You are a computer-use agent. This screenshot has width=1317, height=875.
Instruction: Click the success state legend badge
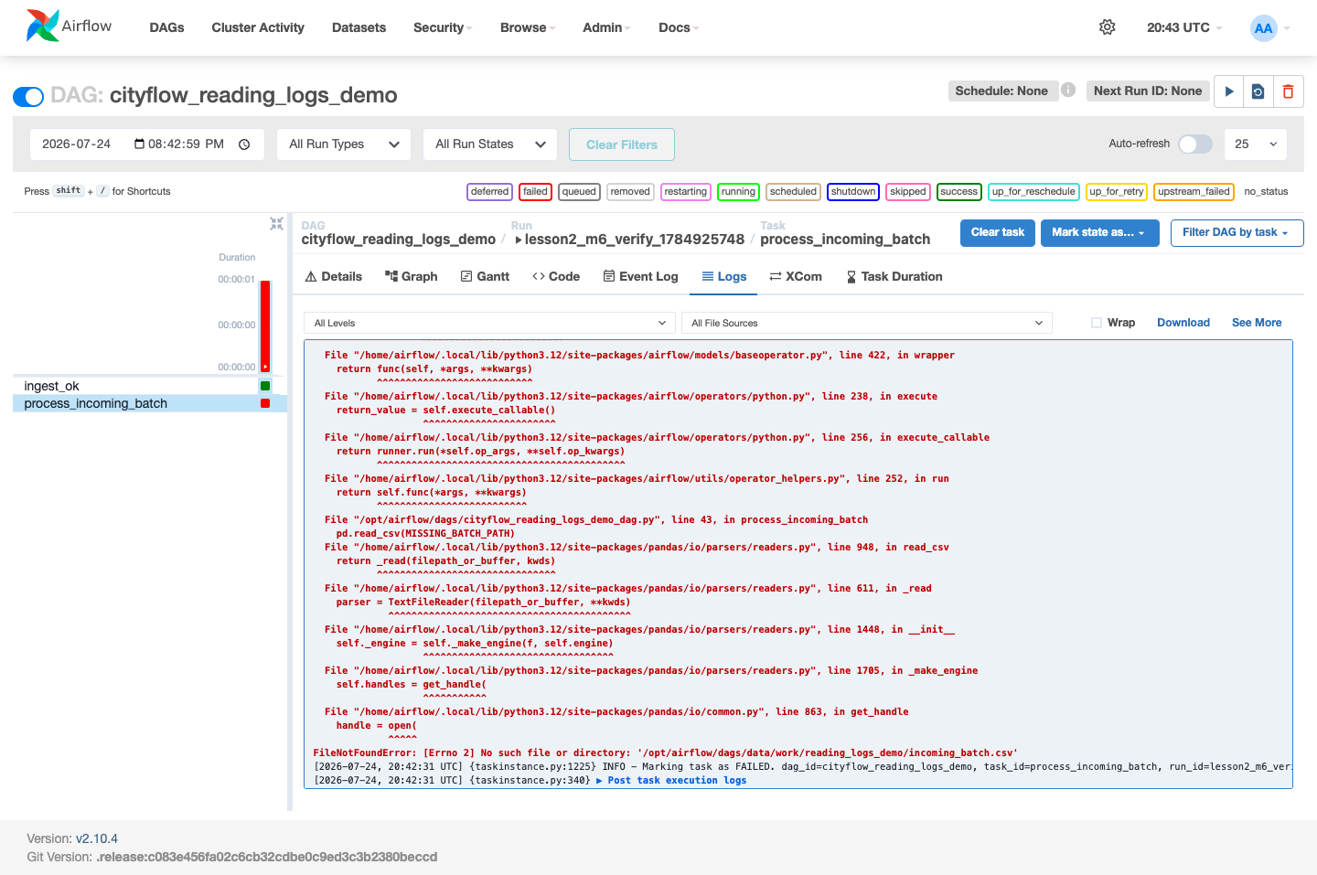(958, 191)
